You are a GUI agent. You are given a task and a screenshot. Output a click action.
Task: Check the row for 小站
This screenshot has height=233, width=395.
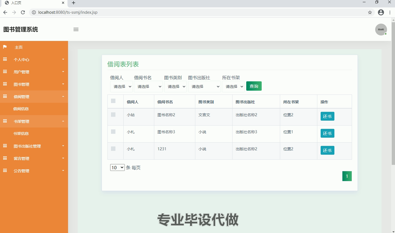pyautogui.click(x=113, y=115)
